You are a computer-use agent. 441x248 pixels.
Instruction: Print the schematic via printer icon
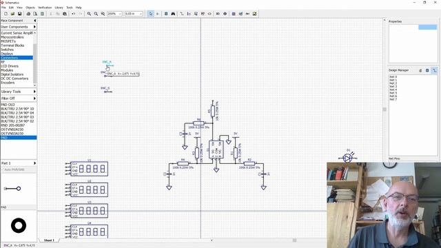28,14
